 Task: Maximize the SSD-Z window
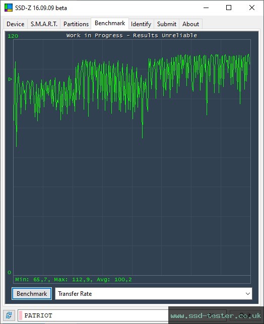click(229, 8)
